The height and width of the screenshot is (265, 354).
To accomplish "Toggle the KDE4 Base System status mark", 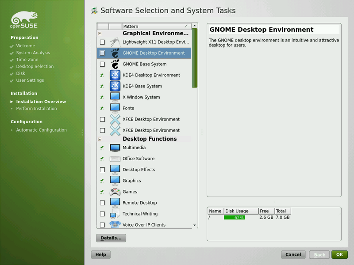I will (x=102, y=86).
